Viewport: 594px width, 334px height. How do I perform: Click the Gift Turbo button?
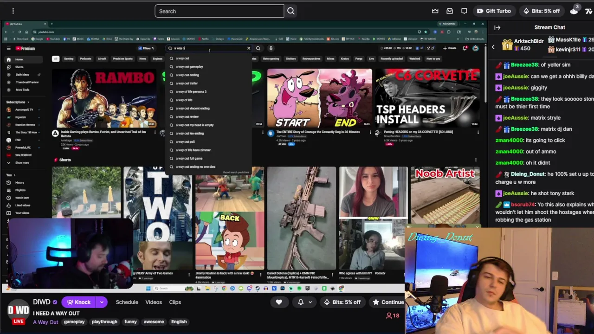click(494, 11)
